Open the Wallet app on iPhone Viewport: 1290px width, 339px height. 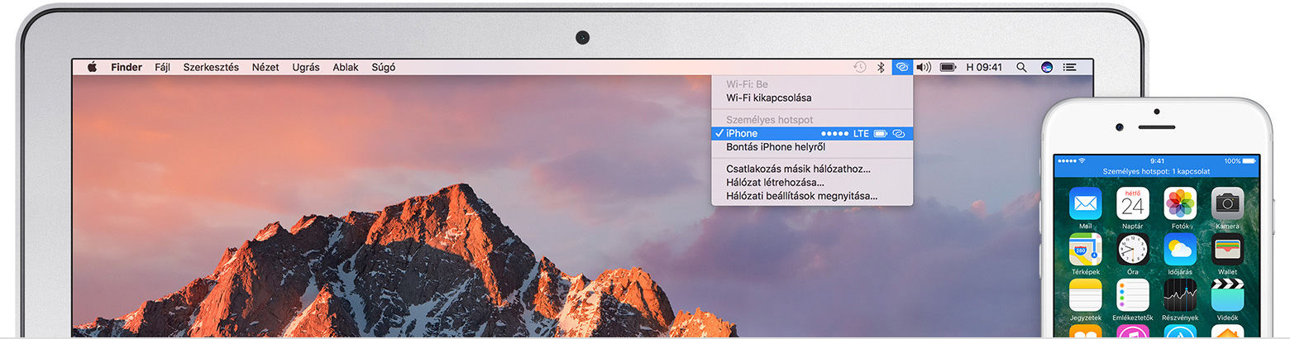click(1227, 249)
